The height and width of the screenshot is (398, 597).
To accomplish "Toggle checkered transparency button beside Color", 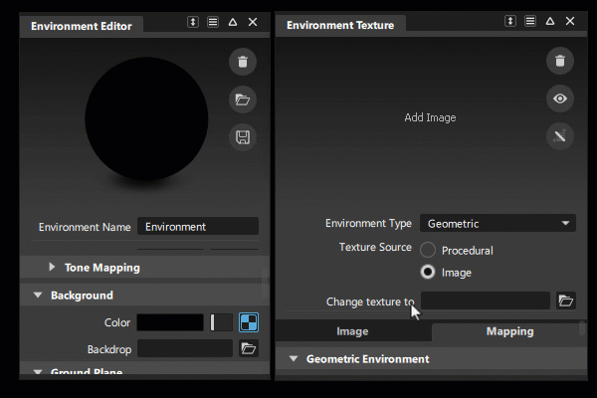I will (x=249, y=322).
